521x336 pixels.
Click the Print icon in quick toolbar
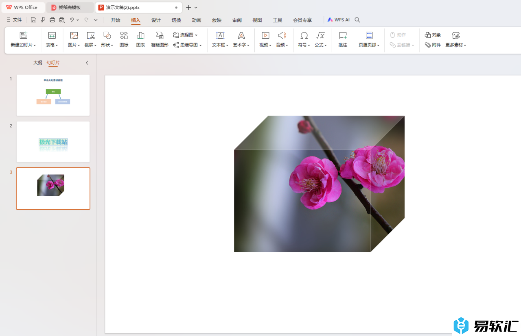(52, 20)
